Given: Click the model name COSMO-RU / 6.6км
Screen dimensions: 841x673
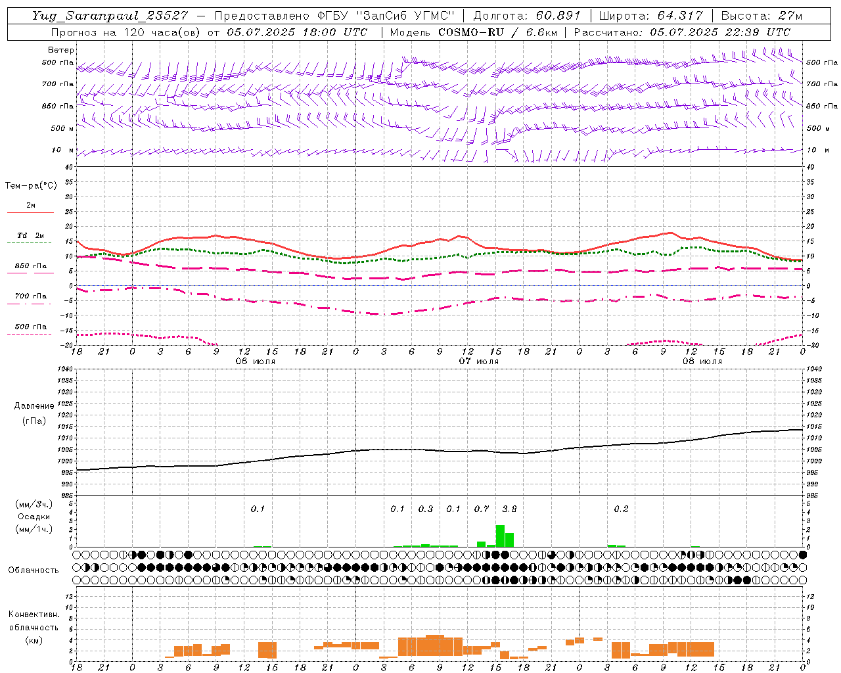Looking at the screenshot, I should (498, 32).
